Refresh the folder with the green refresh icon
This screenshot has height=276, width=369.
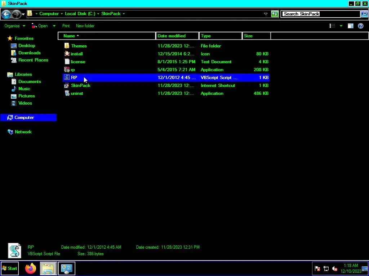pos(275,14)
